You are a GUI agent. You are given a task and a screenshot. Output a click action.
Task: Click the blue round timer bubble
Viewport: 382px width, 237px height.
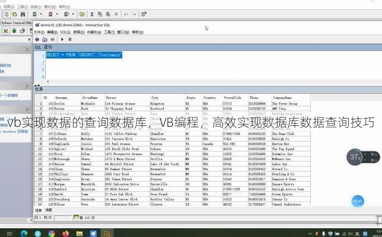click(x=358, y=201)
